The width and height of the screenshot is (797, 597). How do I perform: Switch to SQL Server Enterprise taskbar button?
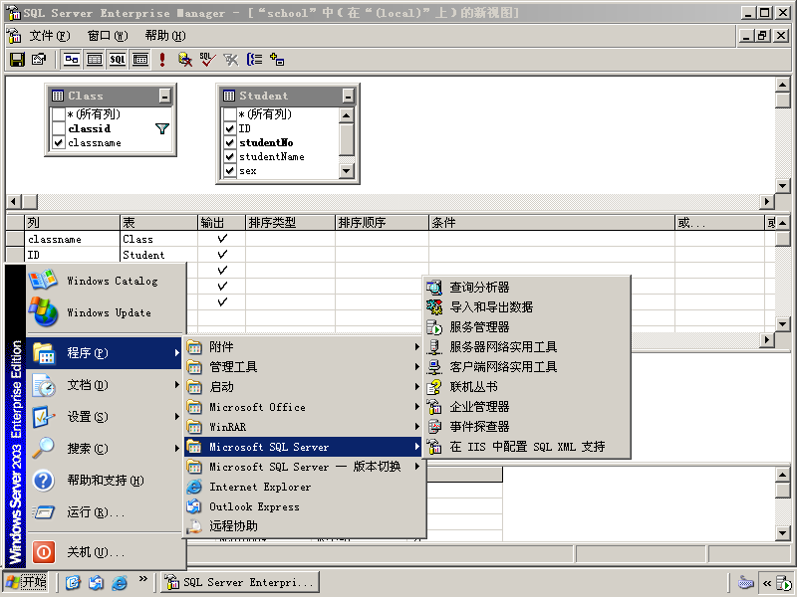point(240,582)
